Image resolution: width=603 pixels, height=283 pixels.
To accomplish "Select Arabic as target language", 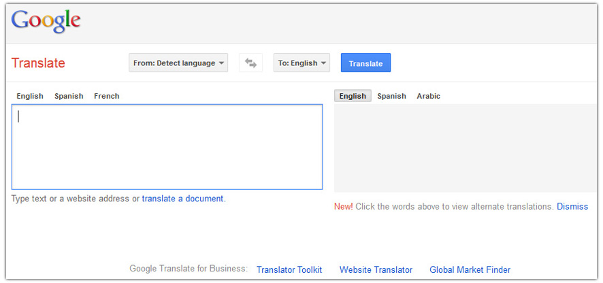I will [428, 96].
